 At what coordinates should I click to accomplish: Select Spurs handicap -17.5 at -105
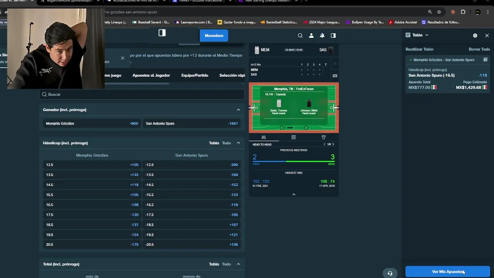[192, 215]
